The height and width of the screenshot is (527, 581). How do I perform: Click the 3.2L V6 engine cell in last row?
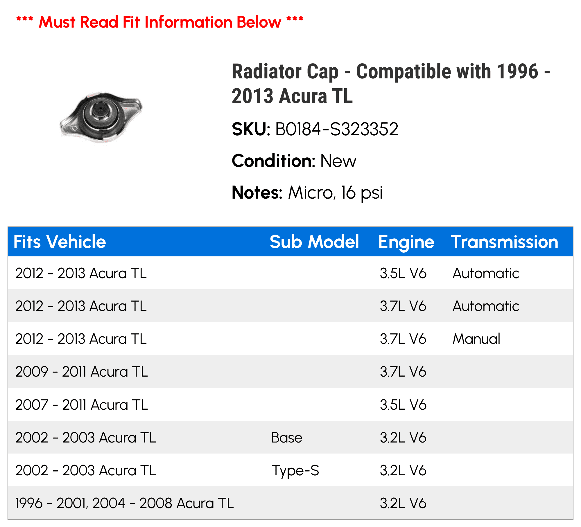(x=403, y=503)
